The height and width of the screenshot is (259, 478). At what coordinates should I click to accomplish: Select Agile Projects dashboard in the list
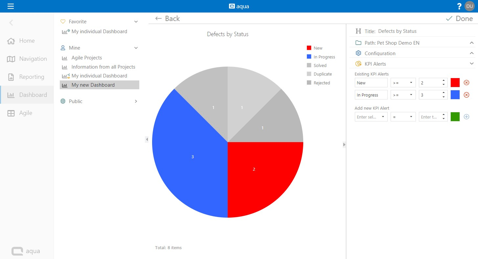(87, 58)
